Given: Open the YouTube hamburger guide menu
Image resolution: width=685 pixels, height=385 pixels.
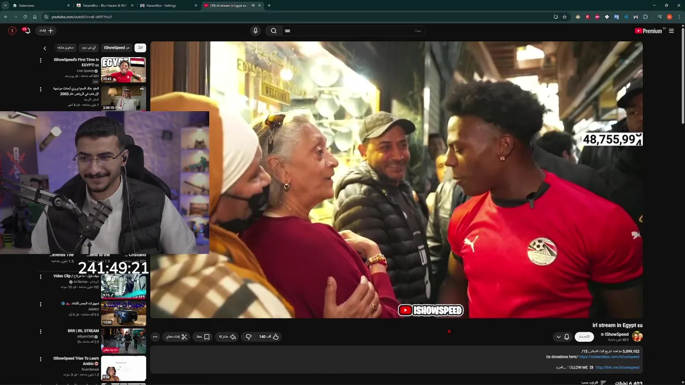Looking at the screenshot, I should (671, 31).
